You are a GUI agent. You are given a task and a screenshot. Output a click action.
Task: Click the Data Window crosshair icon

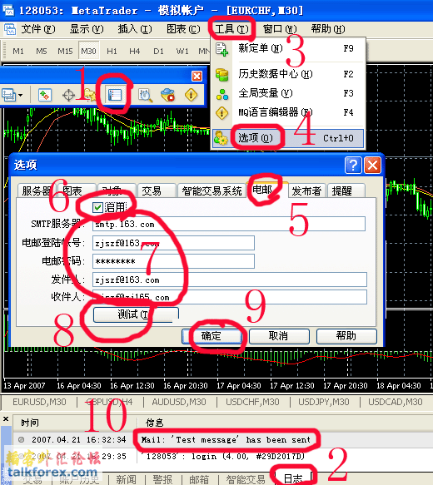68,96
